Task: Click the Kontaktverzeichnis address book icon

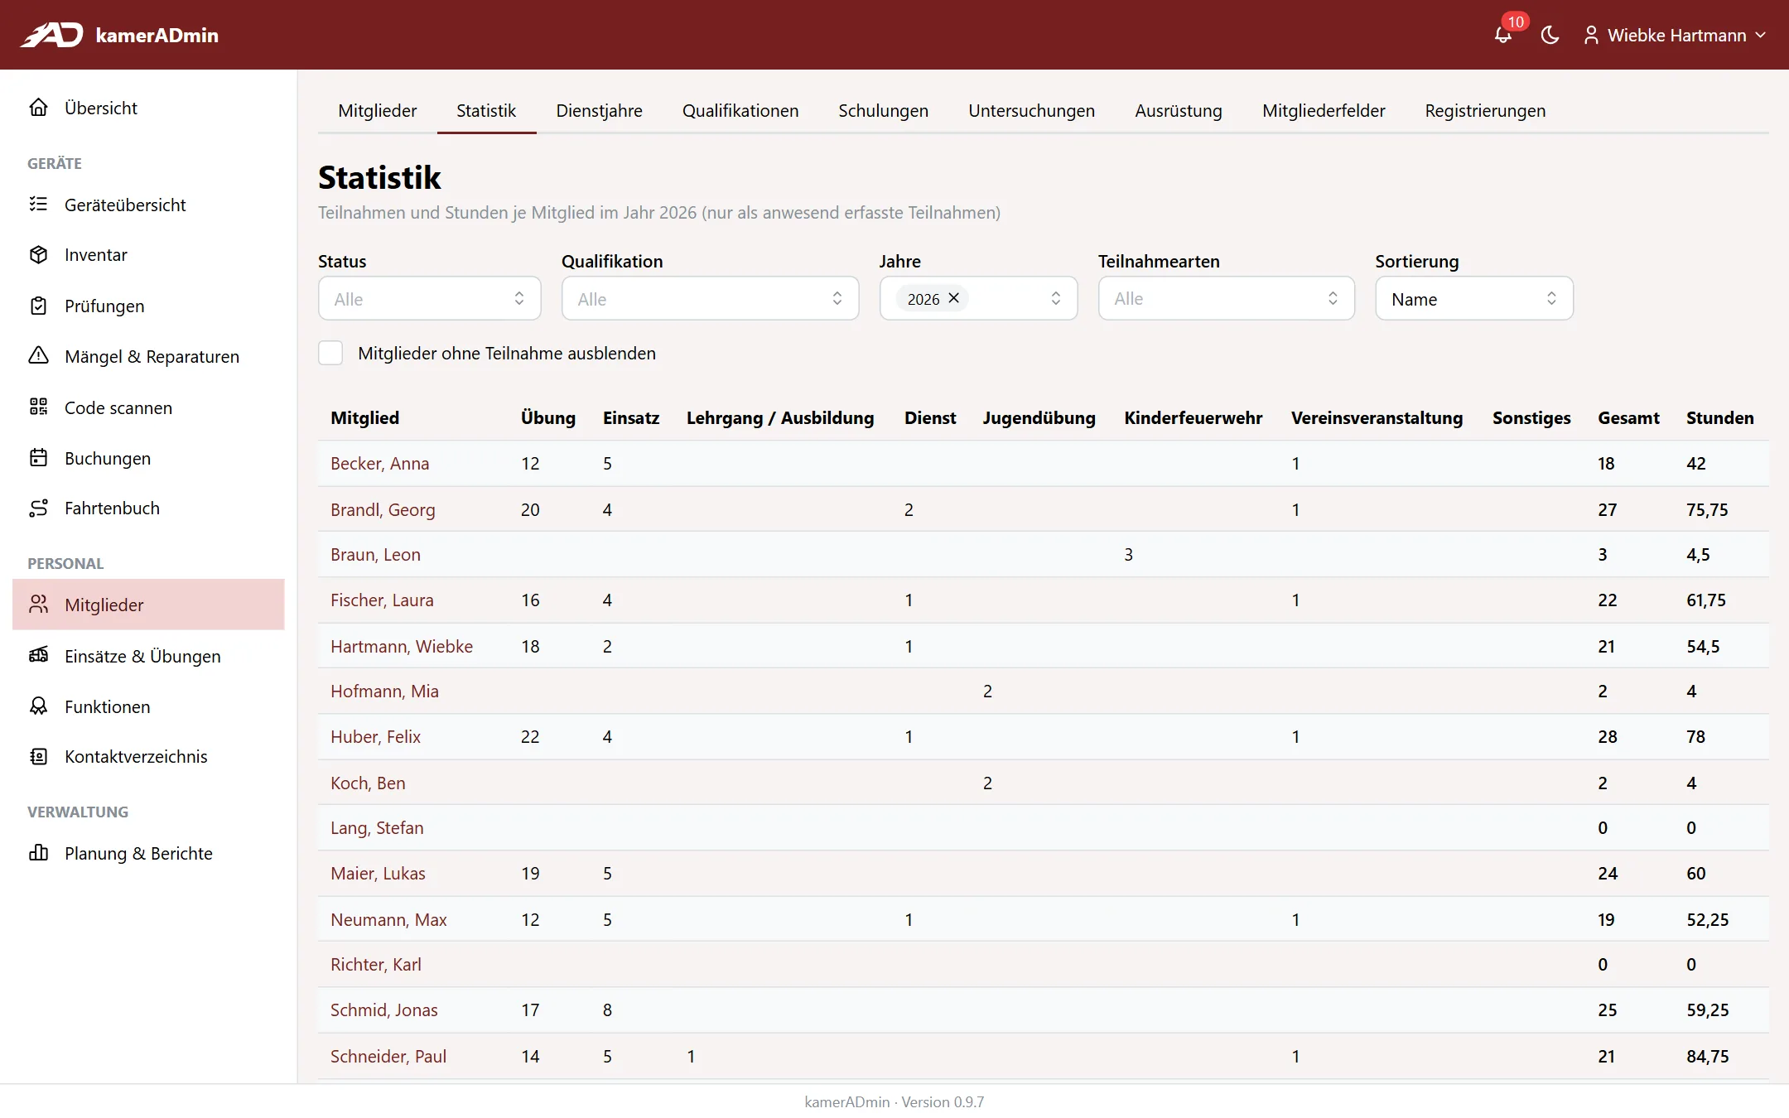Action: [x=38, y=757]
